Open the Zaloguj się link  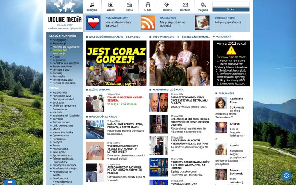point(59,40)
